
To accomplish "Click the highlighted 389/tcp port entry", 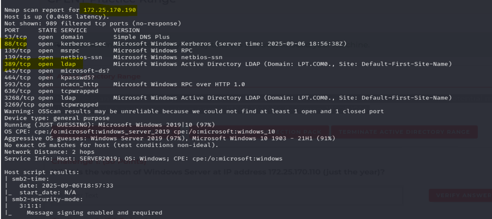I will click(18, 64).
